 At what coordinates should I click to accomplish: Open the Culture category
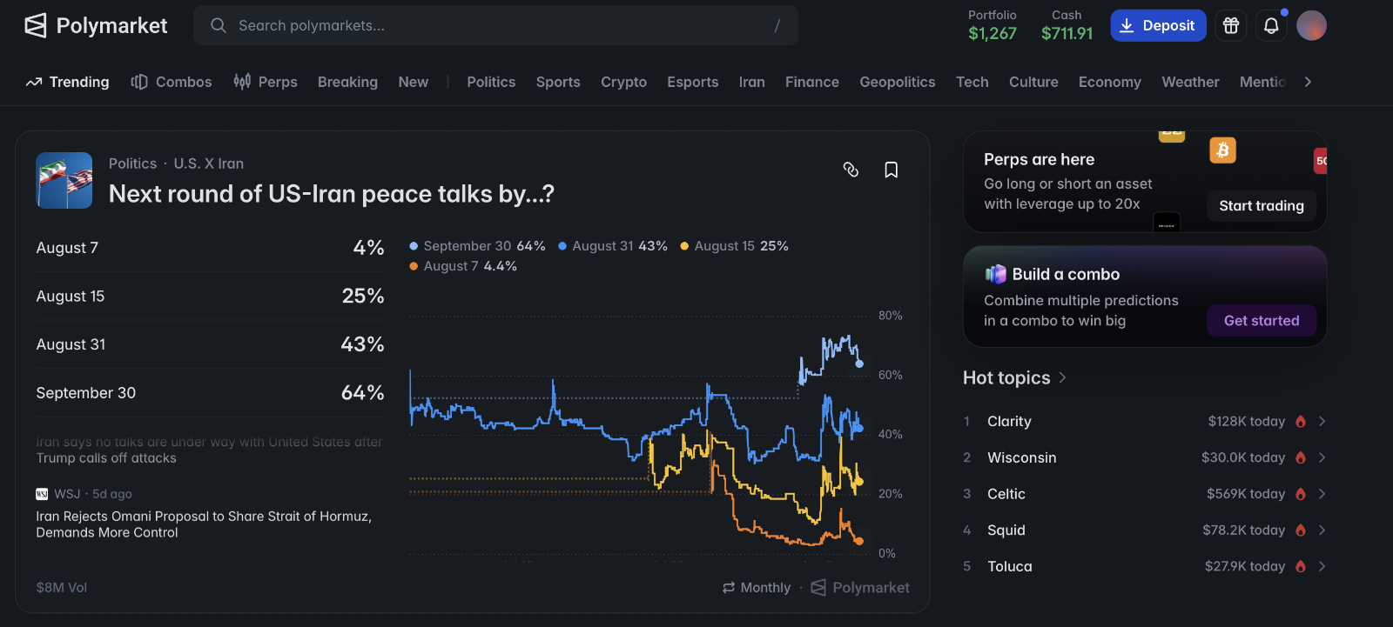1033,82
